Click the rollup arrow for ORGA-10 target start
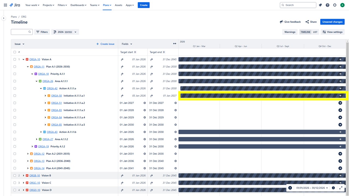This screenshot has height=196, width=349. coord(122,59)
